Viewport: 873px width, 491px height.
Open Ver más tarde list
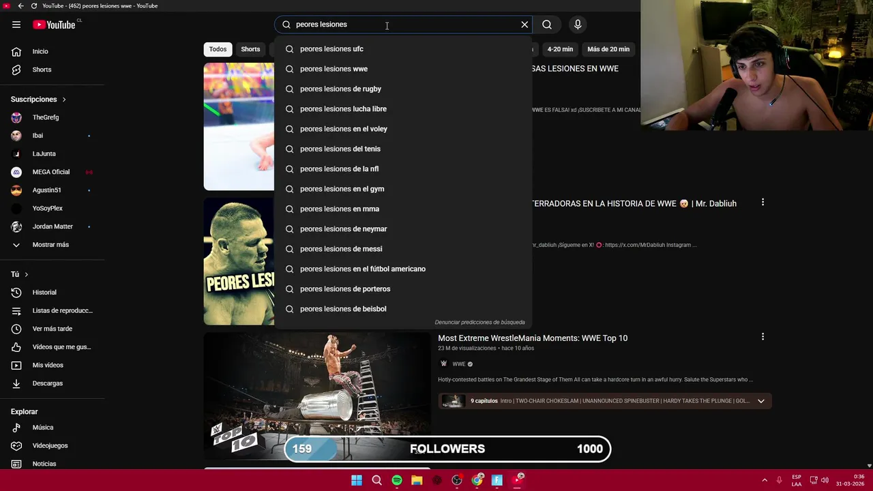pyautogui.click(x=52, y=329)
